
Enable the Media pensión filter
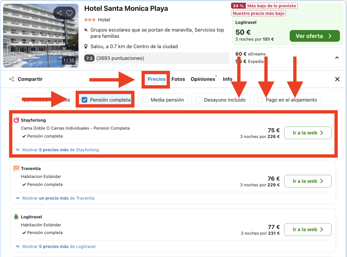click(x=145, y=100)
